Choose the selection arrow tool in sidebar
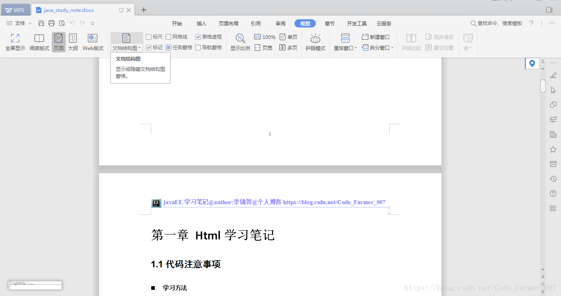The height and width of the screenshot is (296, 561). [553, 90]
